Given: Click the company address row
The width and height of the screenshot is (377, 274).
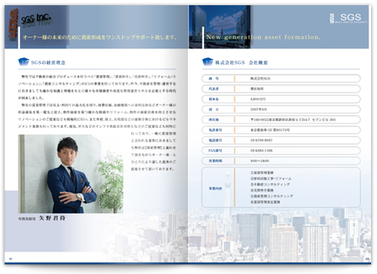Looking at the screenshot, I should (281, 120).
